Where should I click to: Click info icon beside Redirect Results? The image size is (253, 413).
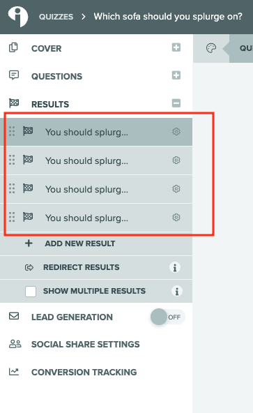175,267
